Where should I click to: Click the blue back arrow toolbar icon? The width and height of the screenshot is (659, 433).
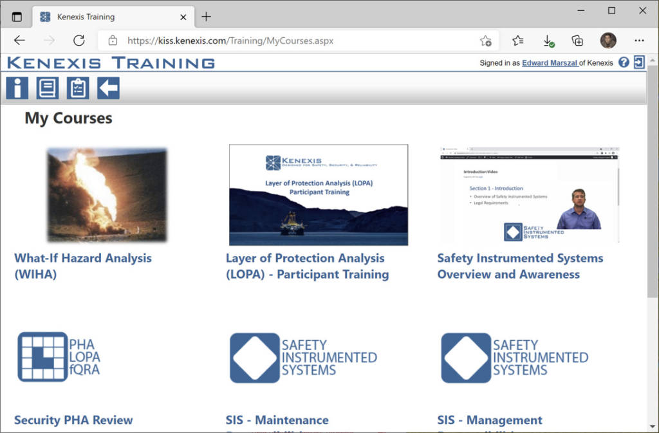point(107,88)
